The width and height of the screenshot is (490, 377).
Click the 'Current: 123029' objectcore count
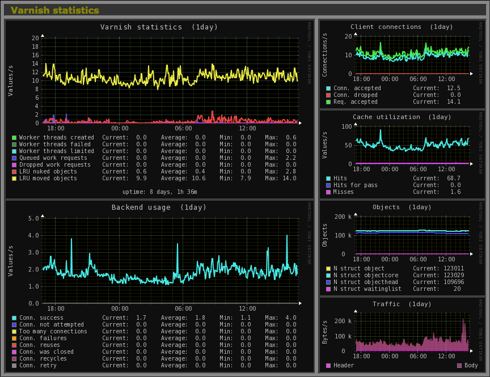438,275
